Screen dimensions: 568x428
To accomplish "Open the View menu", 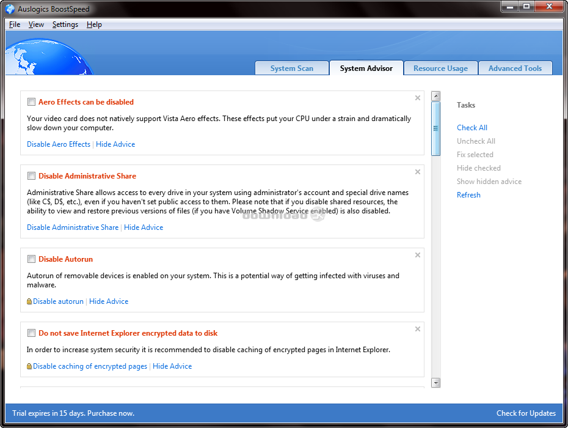I will coord(36,24).
